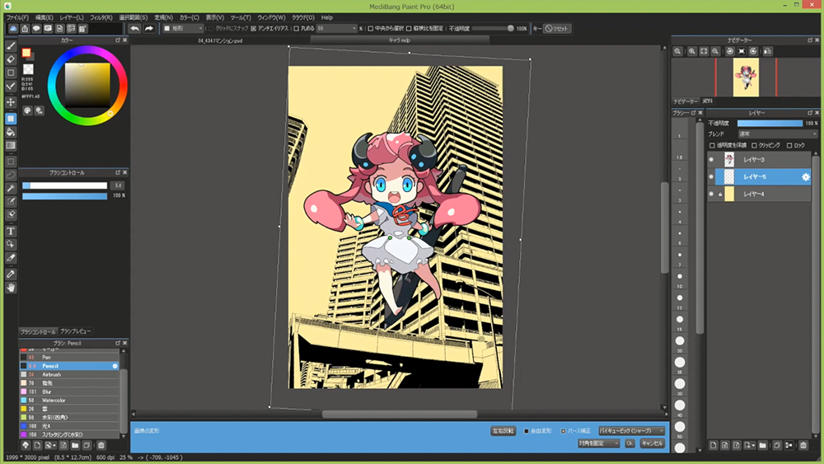Select the Lasso tool
Image resolution: width=824 pixels, height=464 pixels.
(x=11, y=175)
